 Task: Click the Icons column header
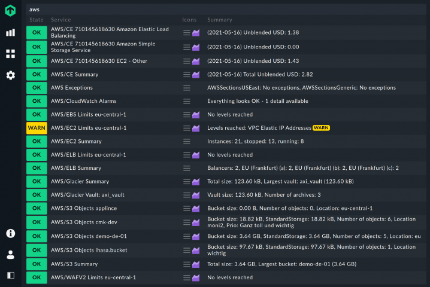pos(189,20)
